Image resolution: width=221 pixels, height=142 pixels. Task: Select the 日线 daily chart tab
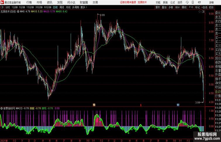[x=55, y=7]
